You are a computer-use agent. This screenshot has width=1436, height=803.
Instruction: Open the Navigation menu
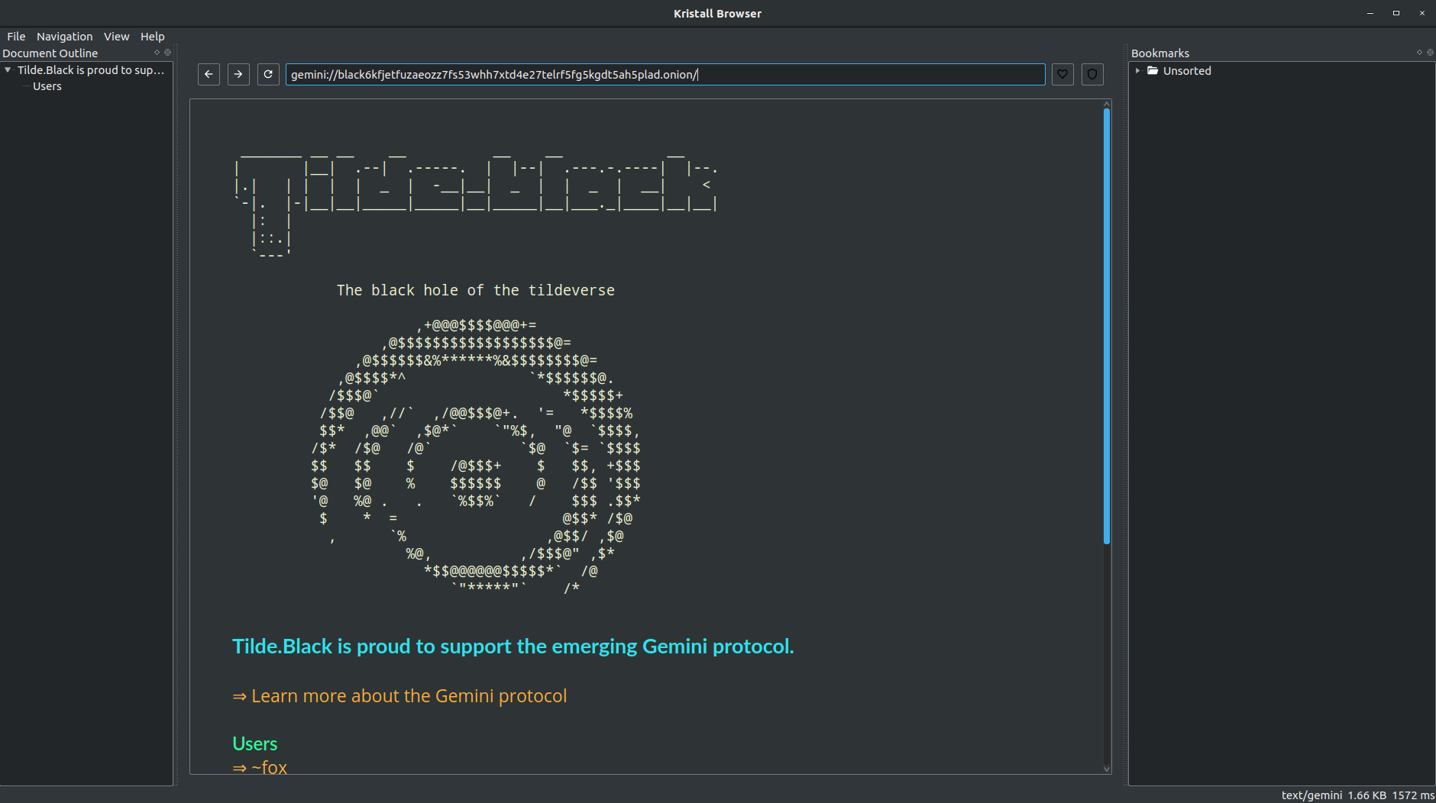(64, 37)
